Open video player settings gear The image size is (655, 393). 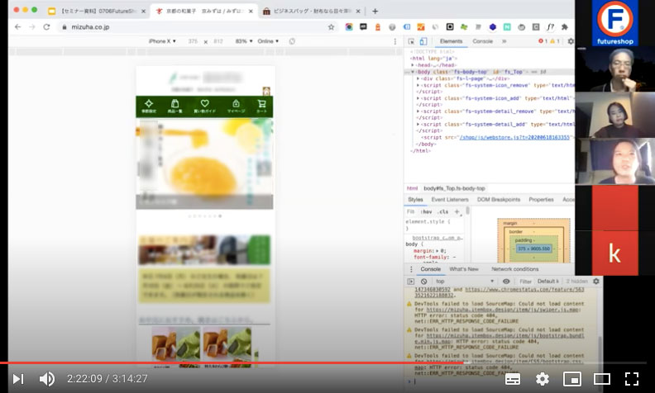pyautogui.click(x=543, y=379)
